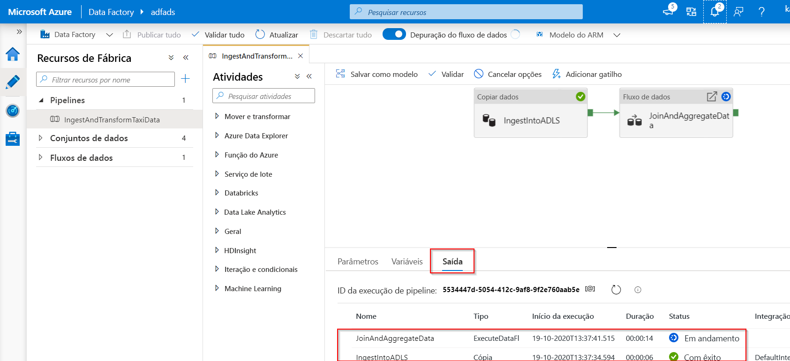Open the Monitor gauge icon in sidebar
Viewport: 790px width, 361px height.
click(x=13, y=111)
